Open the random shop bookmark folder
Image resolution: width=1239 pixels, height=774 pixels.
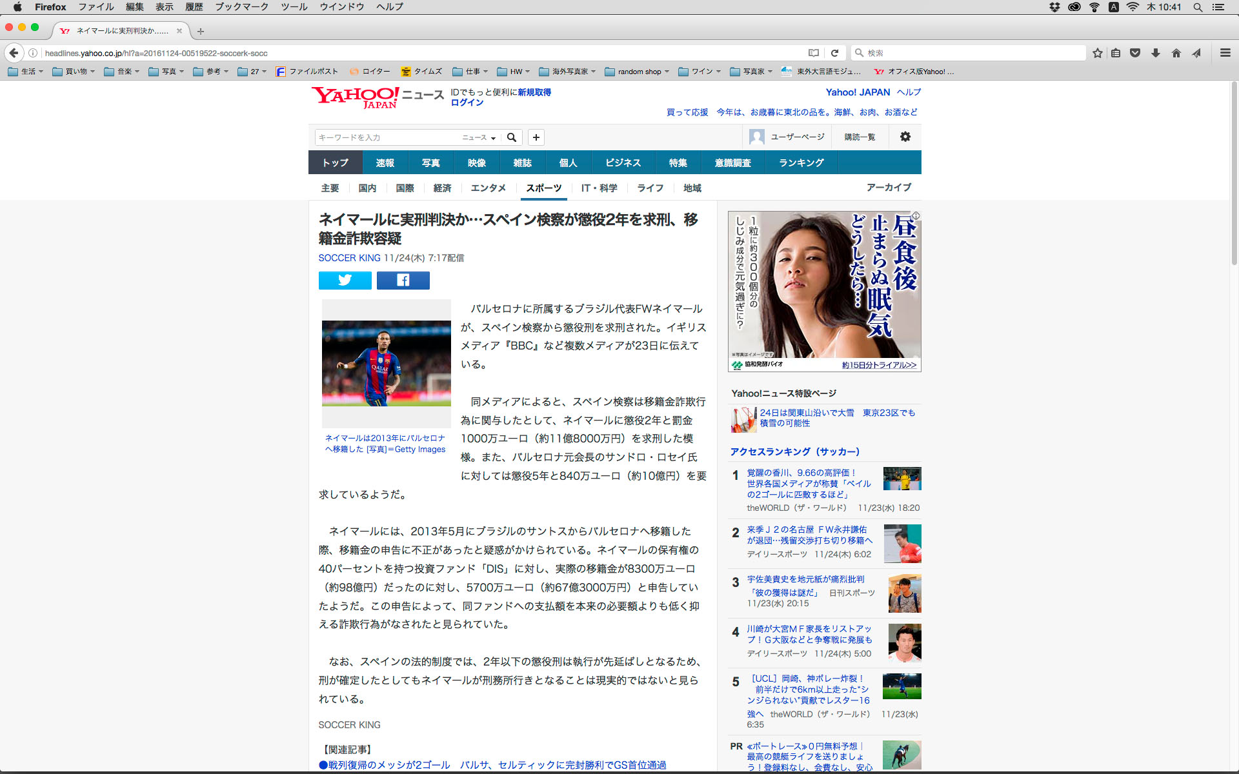coord(638,72)
